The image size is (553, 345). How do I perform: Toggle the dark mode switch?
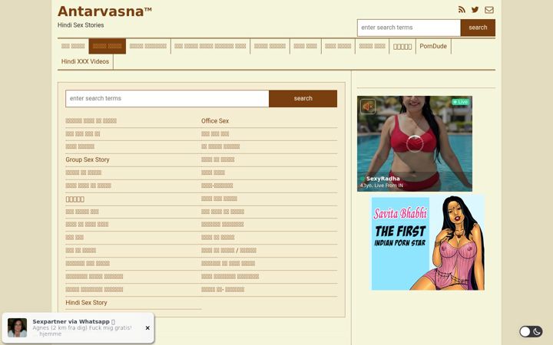click(531, 331)
